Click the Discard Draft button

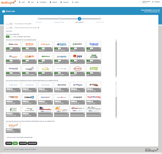pyautogui.click(x=32, y=143)
